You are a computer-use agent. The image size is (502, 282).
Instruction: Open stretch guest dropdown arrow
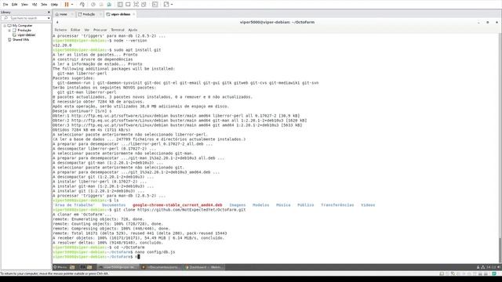(x=172, y=5)
